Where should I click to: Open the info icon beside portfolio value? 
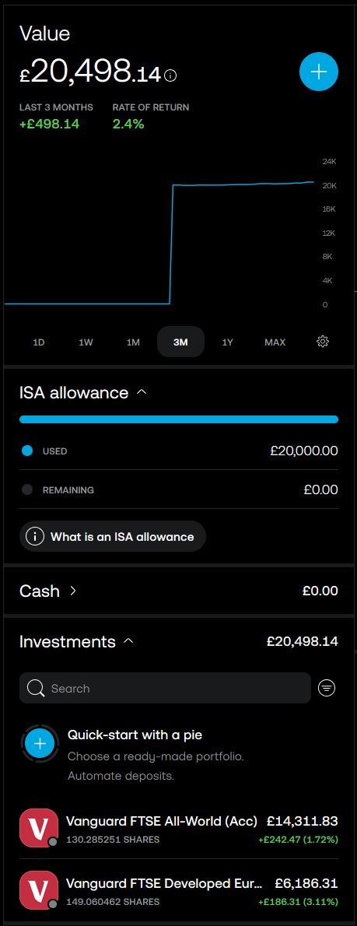(171, 75)
